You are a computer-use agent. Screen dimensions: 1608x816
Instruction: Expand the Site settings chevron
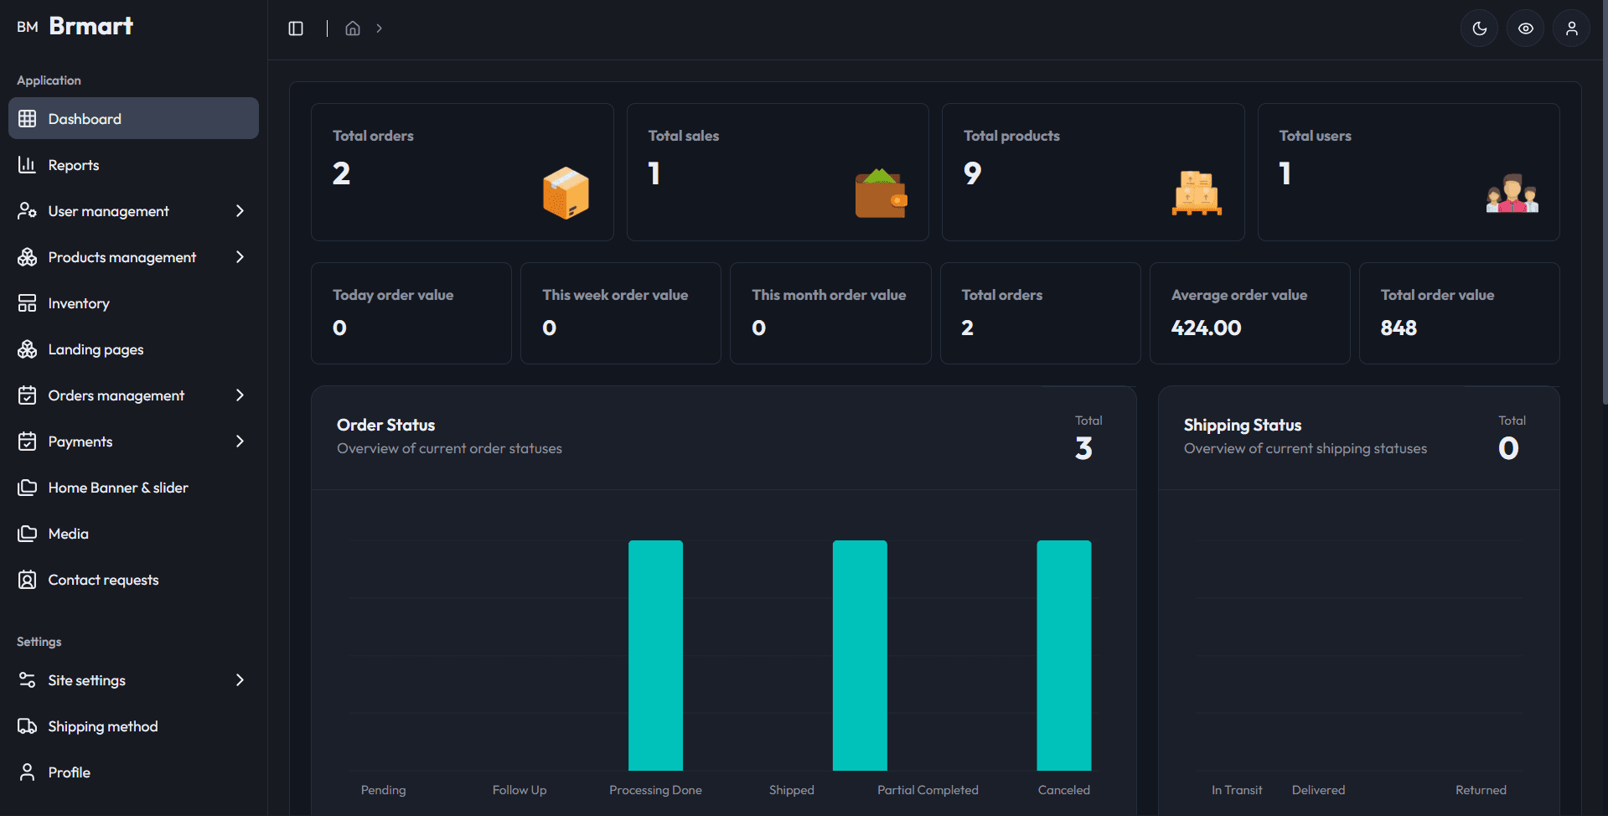(x=240, y=679)
